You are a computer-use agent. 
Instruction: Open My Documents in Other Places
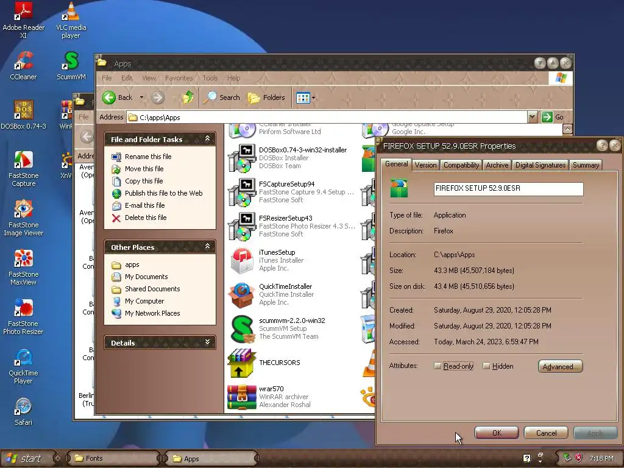pyautogui.click(x=146, y=277)
